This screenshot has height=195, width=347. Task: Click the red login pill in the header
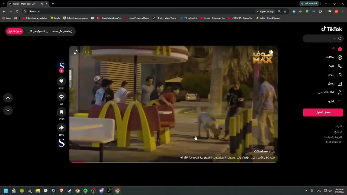coord(15,31)
